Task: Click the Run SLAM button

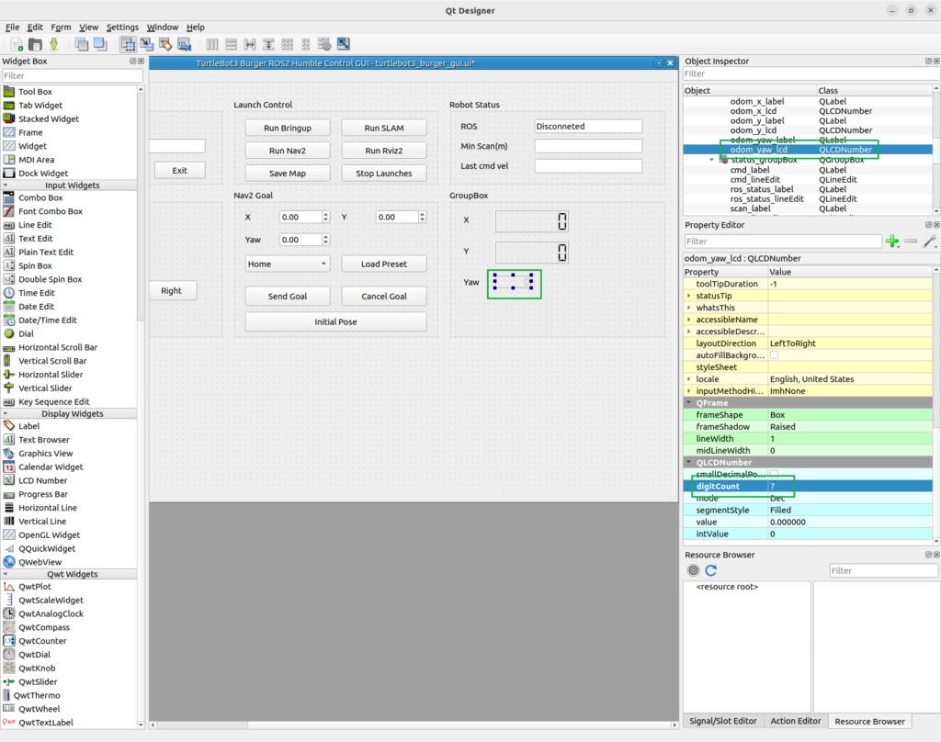Action: 384,128
